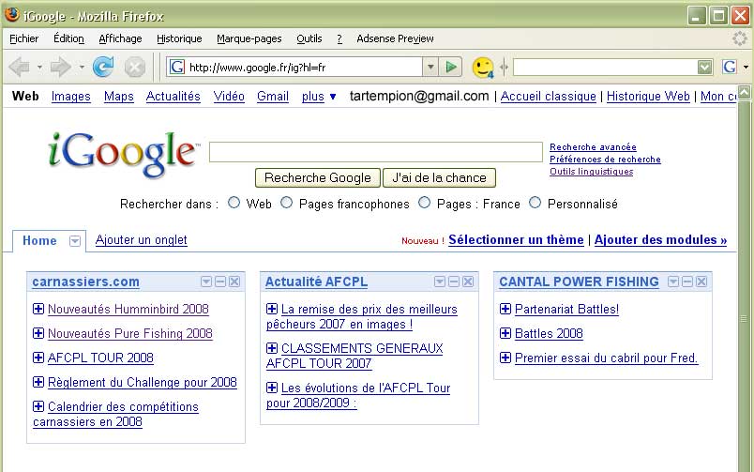Screen dimensions: 754x472
Task: Minimize the carnassiers.com module
Action: pyautogui.click(x=220, y=282)
